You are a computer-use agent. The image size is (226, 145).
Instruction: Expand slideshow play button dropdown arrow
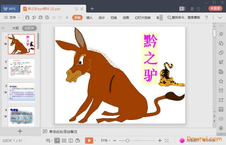pos(96,140)
